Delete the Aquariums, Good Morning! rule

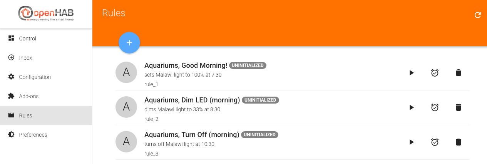click(458, 73)
